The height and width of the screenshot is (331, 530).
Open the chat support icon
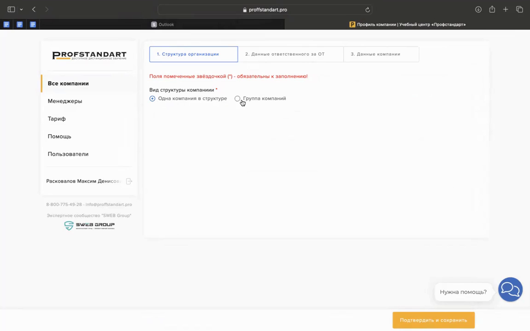tap(510, 290)
